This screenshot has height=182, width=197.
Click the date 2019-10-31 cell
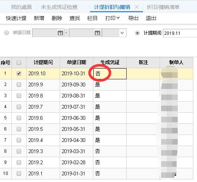(x=77, y=74)
